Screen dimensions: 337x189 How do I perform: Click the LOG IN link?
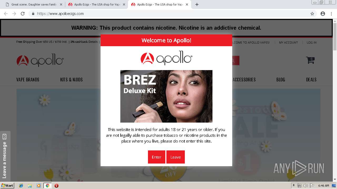311,43
